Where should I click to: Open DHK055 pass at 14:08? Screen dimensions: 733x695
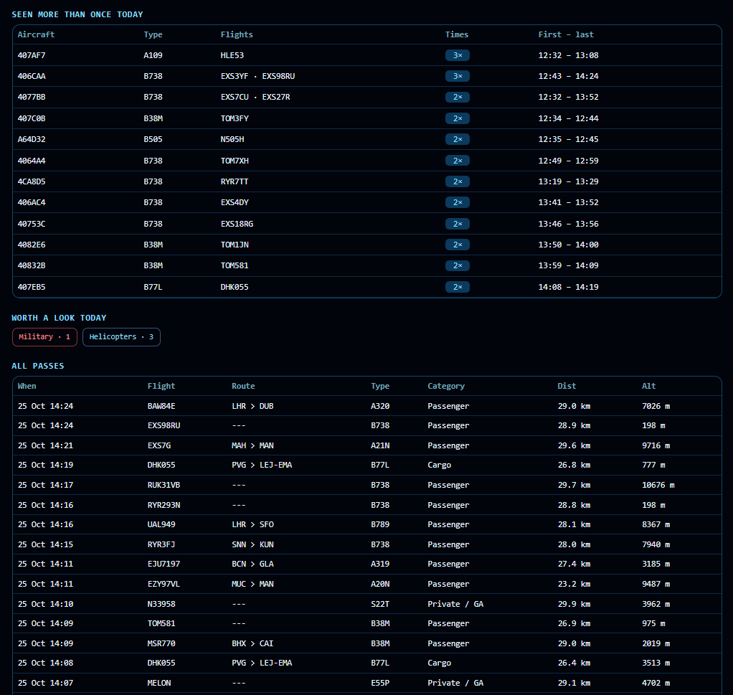[367, 663]
